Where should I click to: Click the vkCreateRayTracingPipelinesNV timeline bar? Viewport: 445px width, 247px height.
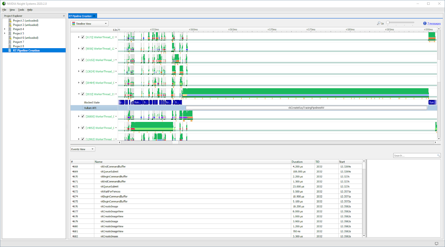tap(306, 108)
